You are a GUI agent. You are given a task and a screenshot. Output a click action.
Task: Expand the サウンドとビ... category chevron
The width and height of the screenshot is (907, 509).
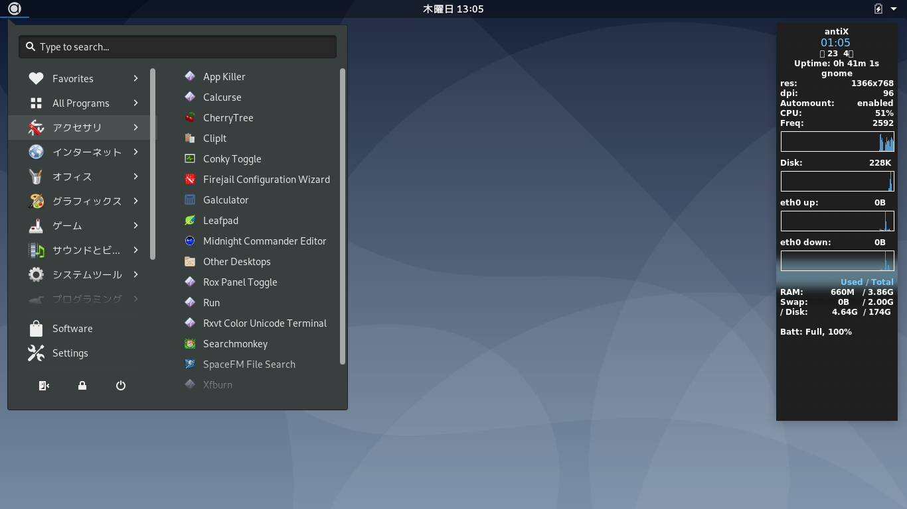(x=135, y=250)
